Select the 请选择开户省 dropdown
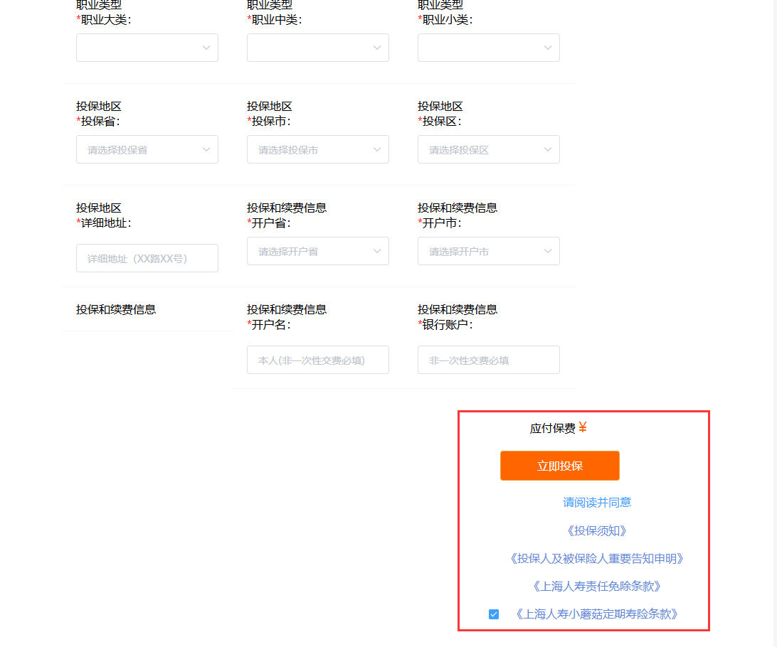This screenshot has height=647, width=777. 317,251
